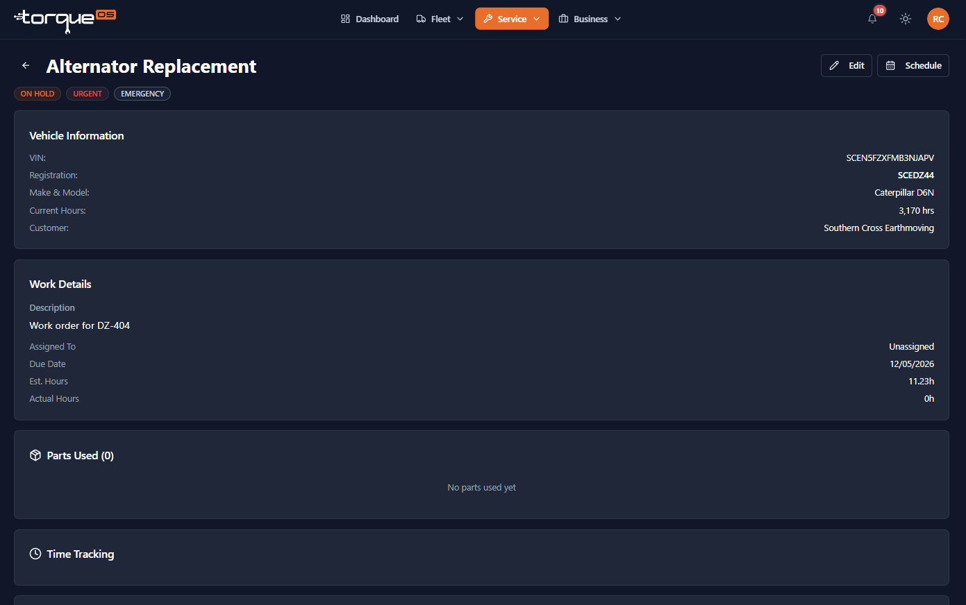Click the No parts used yet text
This screenshot has height=605, width=966.
(x=481, y=488)
